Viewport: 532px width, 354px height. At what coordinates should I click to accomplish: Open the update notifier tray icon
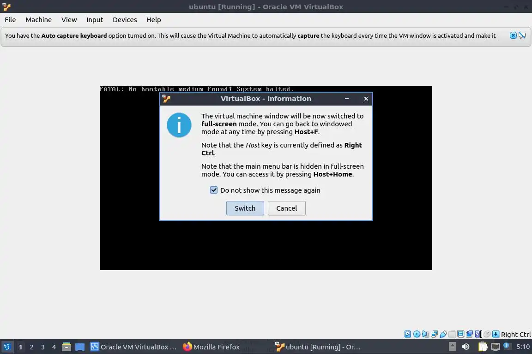tap(508, 346)
